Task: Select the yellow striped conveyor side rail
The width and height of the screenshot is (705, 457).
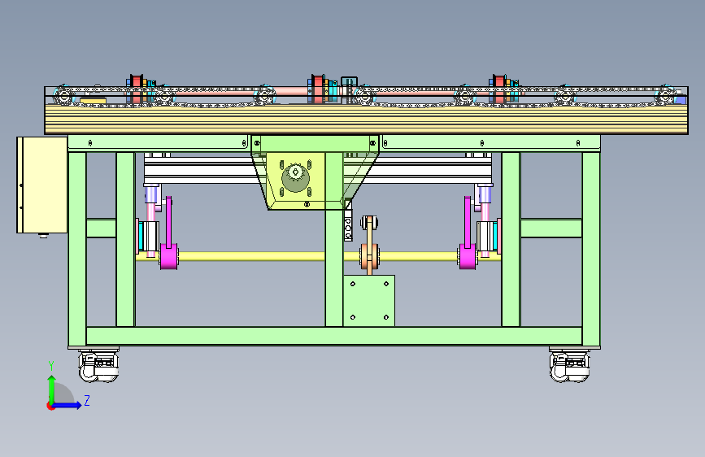Action: pyautogui.click(x=366, y=120)
